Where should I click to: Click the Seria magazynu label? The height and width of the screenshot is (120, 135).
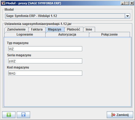point(19,55)
